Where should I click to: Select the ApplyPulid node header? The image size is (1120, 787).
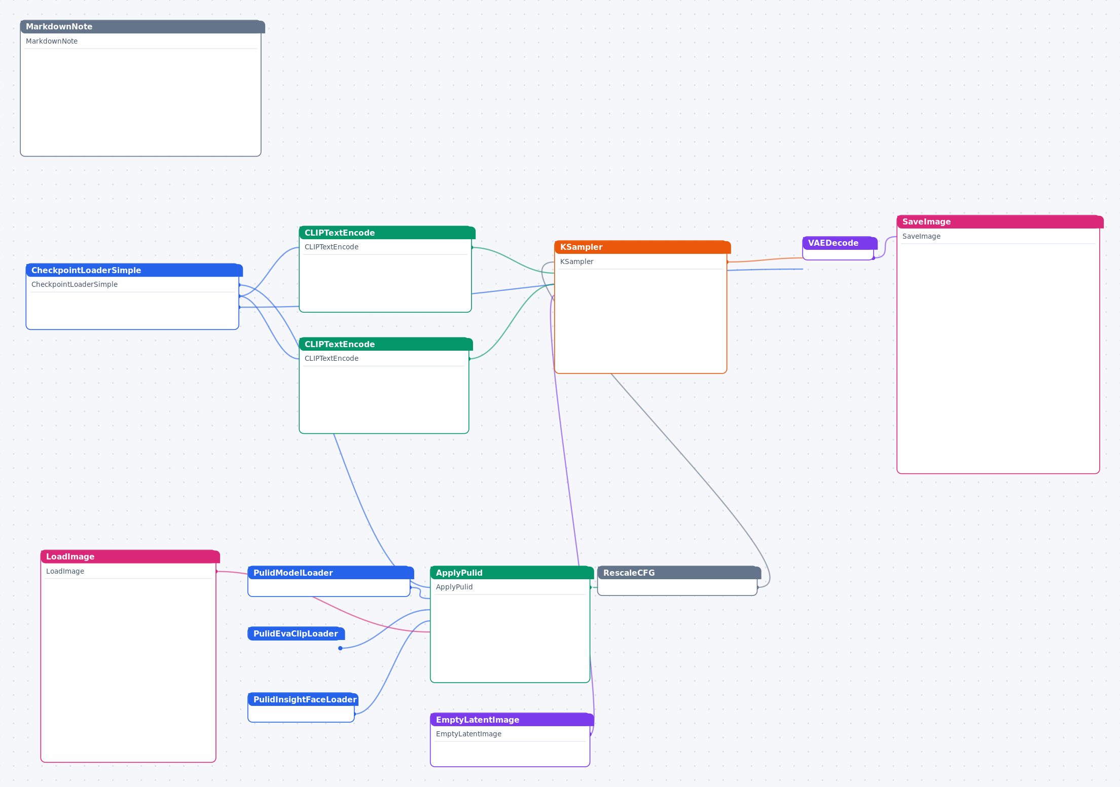(512, 573)
